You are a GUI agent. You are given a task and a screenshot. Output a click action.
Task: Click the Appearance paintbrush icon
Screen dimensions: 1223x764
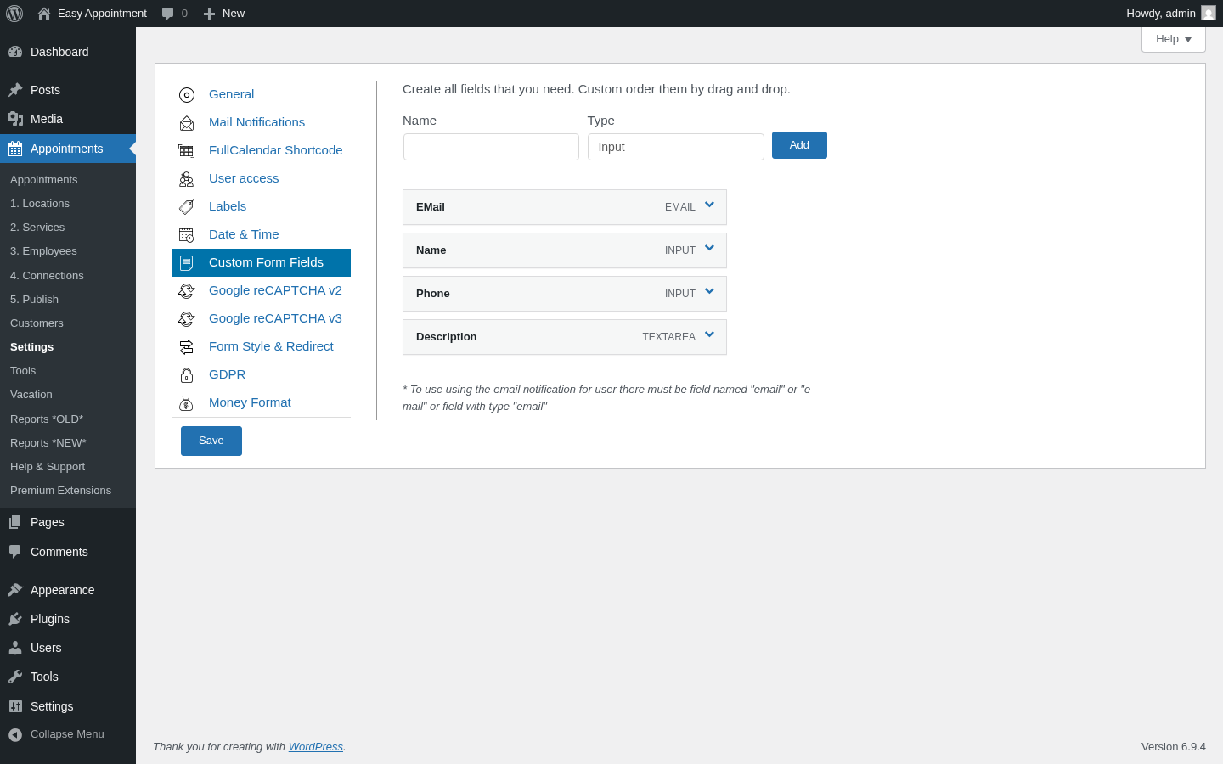[x=15, y=590]
